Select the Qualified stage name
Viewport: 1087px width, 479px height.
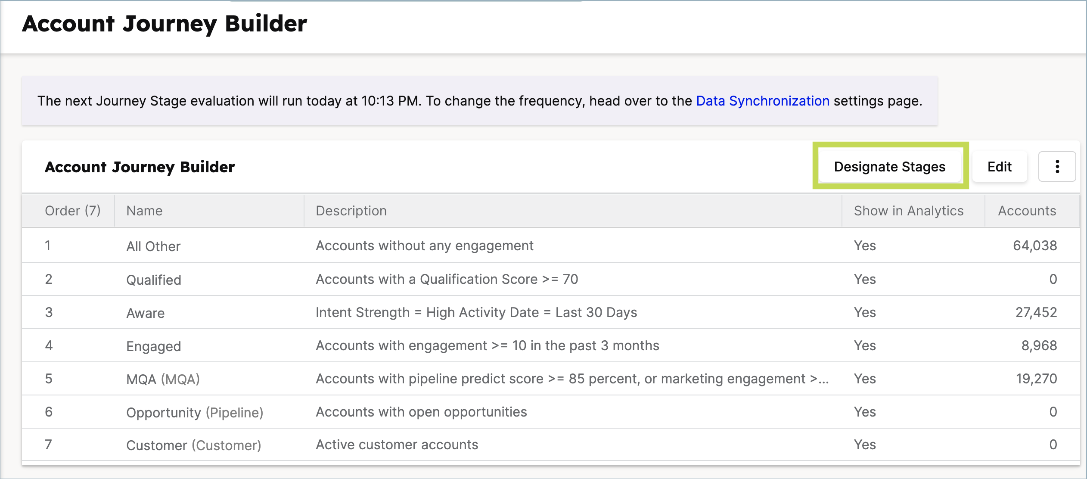tap(154, 280)
